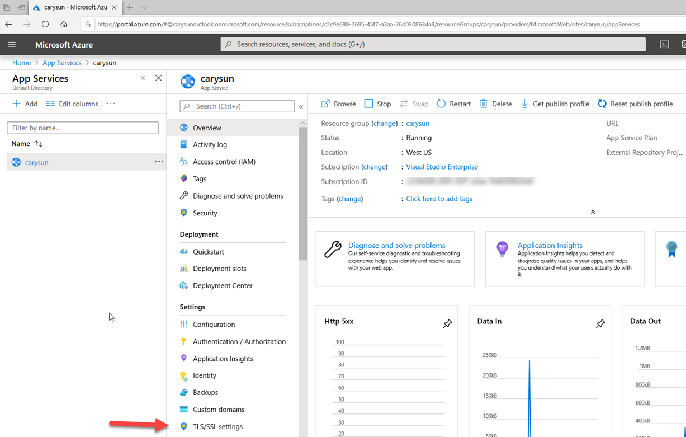Change the subscription
The width and height of the screenshot is (686, 437).
374,167
